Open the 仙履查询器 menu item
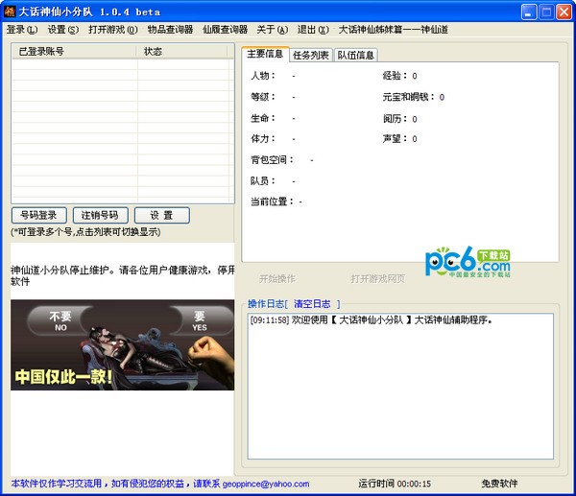Image resolution: width=576 pixels, height=496 pixels. [x=226, y=30]
